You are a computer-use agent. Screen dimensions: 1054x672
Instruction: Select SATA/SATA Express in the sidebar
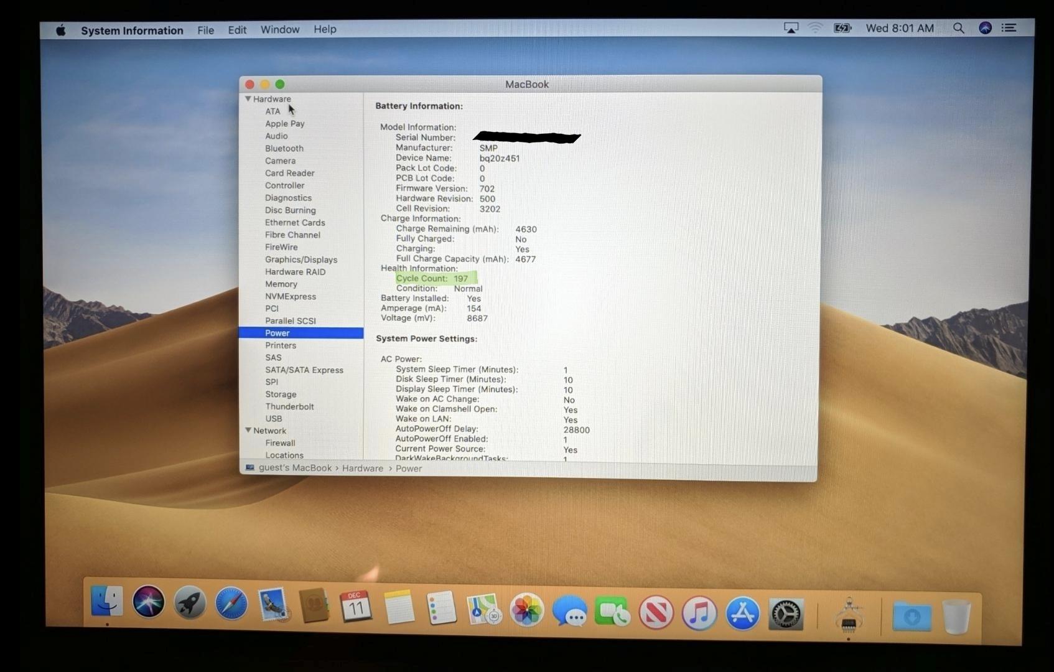click(304, 370)
